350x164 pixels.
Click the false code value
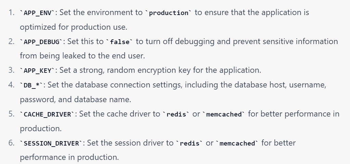(120, 42)
